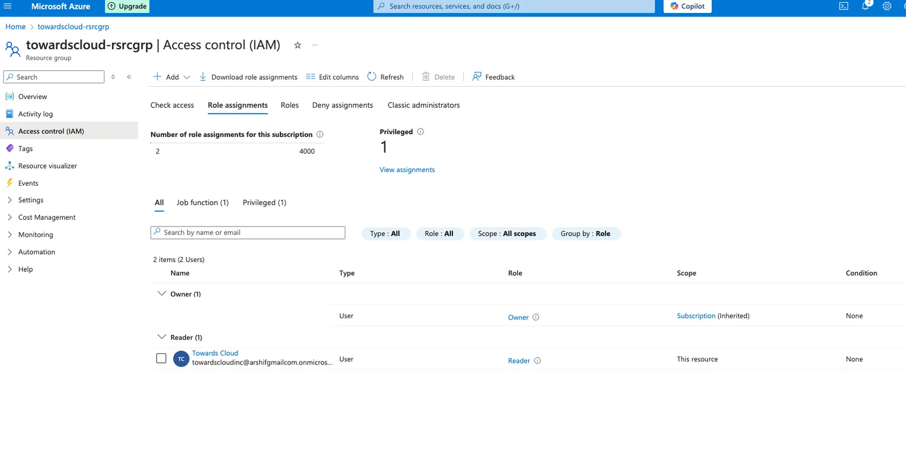Screen dimensions: 906x453
Task: Switch to the Classic administrators tab
Action: click(424, 105)
